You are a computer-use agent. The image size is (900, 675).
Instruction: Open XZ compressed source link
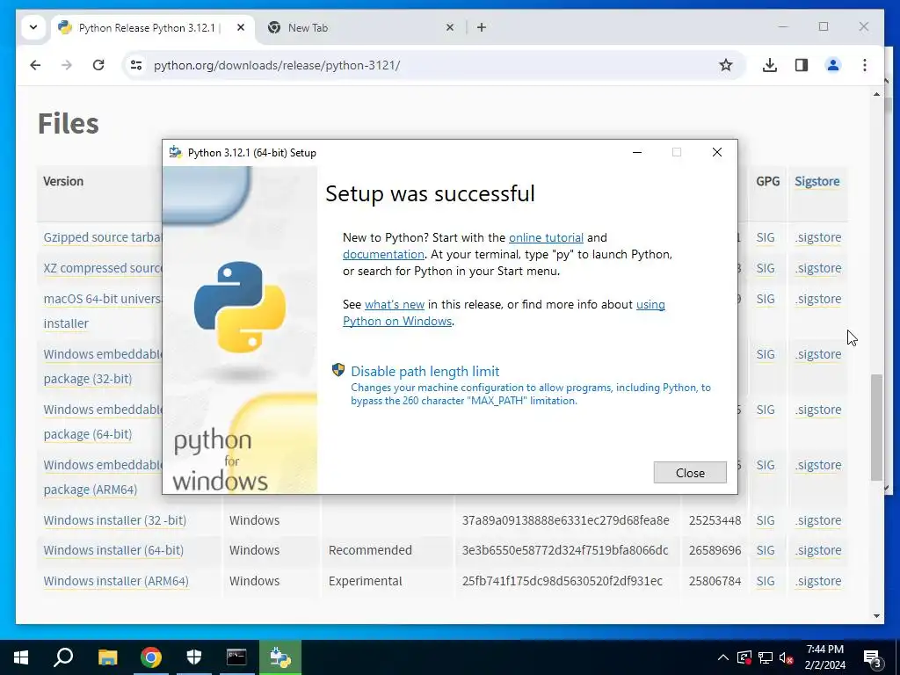pos(103,269)
